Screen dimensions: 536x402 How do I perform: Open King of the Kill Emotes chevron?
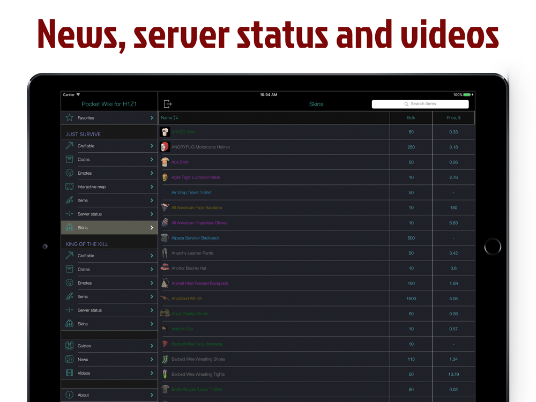[152, 282]
